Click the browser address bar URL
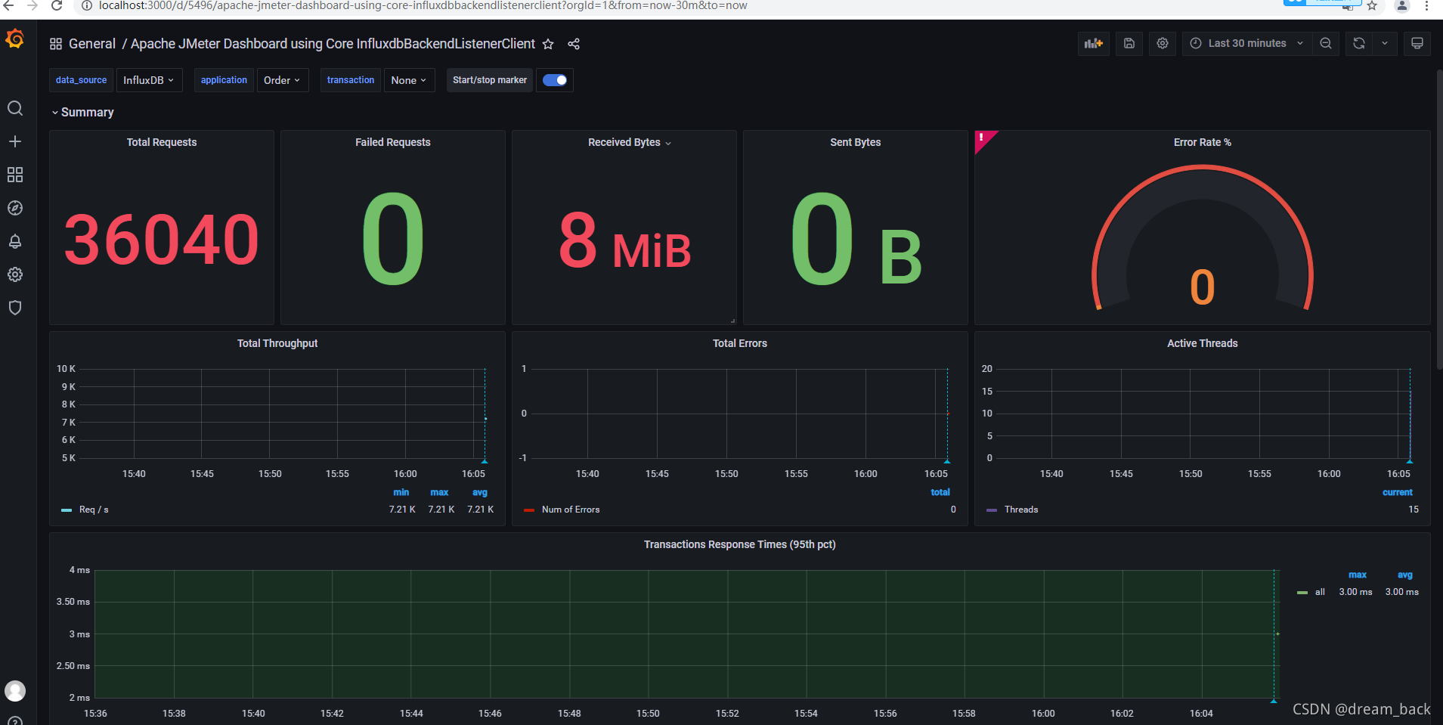The height and width of the screenshot is (725, 1443). (x=423, y=6)
